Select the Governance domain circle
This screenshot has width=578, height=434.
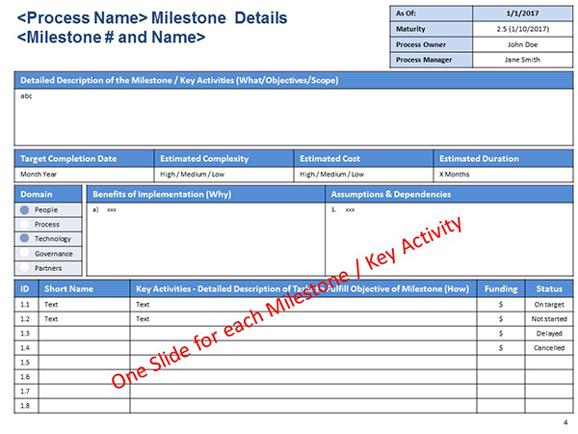[24, 253]
